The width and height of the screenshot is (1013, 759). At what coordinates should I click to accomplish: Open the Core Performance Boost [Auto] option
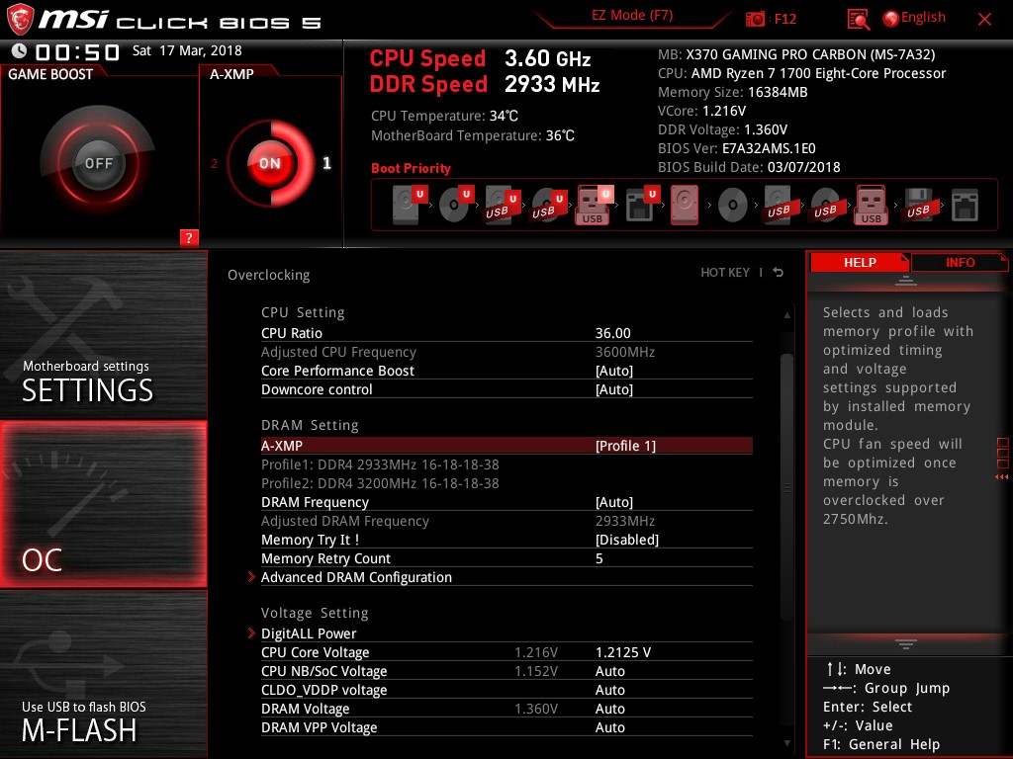point(506,371)
